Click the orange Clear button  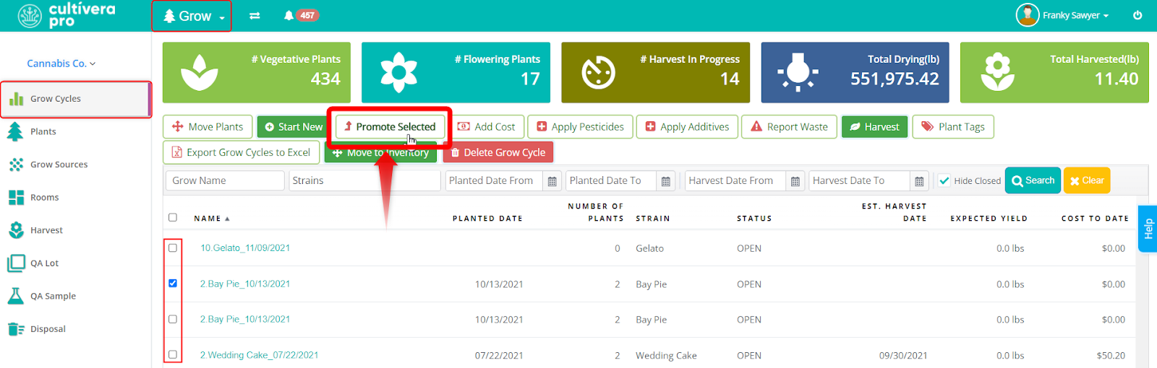pyautogui.click(x=1087, y=180)
